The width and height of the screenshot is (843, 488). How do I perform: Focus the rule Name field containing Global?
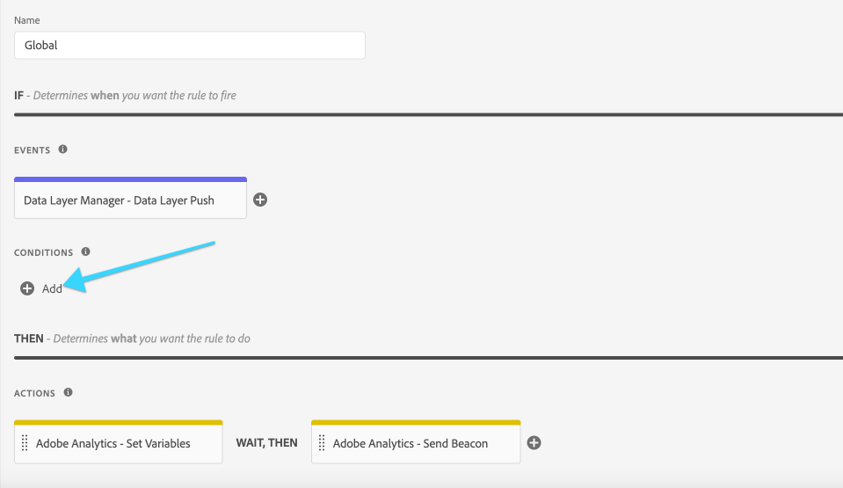(x=189, y=45)
